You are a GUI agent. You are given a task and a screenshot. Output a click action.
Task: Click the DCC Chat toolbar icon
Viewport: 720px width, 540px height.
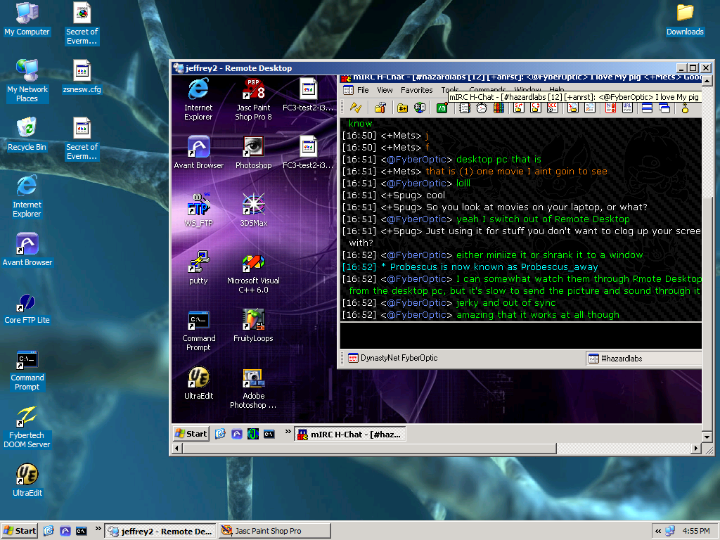[x=535, y=108]
